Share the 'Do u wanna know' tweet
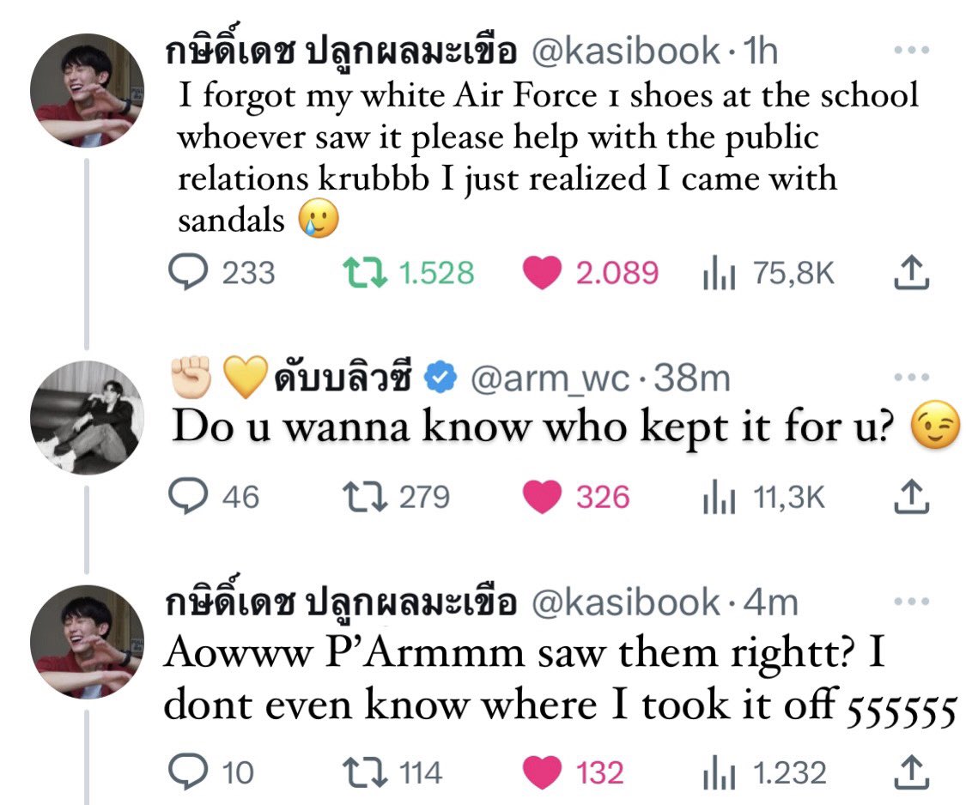 pyautogui.click(x=911, y=496)
